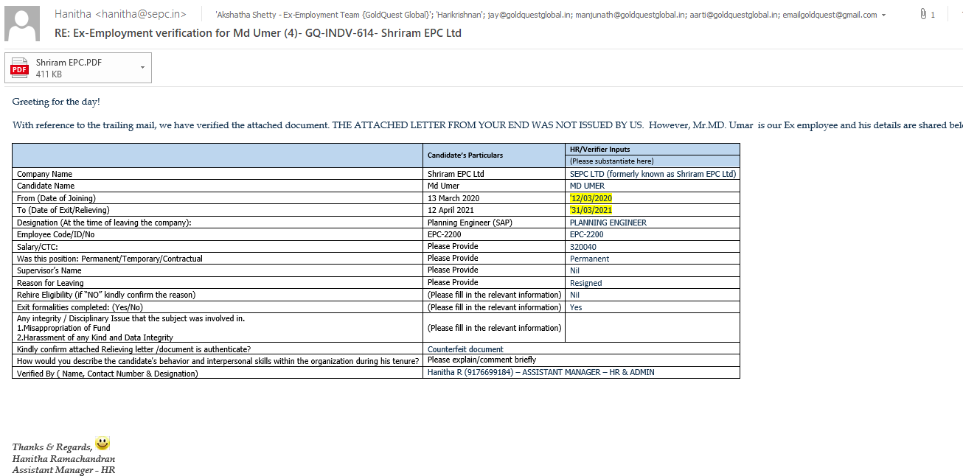Click "Assistant Manager - HR" signature line
This screenshot has height=476, width=963.
pos(63,470)
